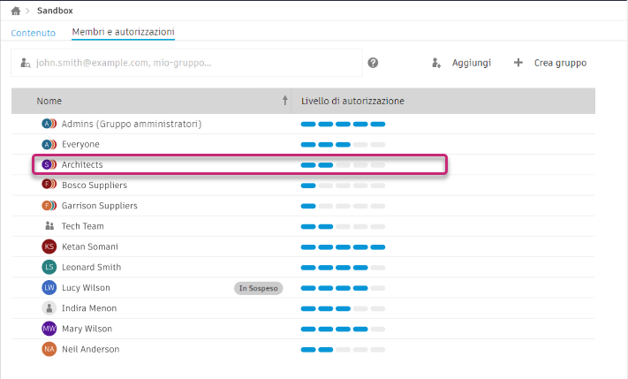Adjust permission level bar for Everyone

point(343,145)
